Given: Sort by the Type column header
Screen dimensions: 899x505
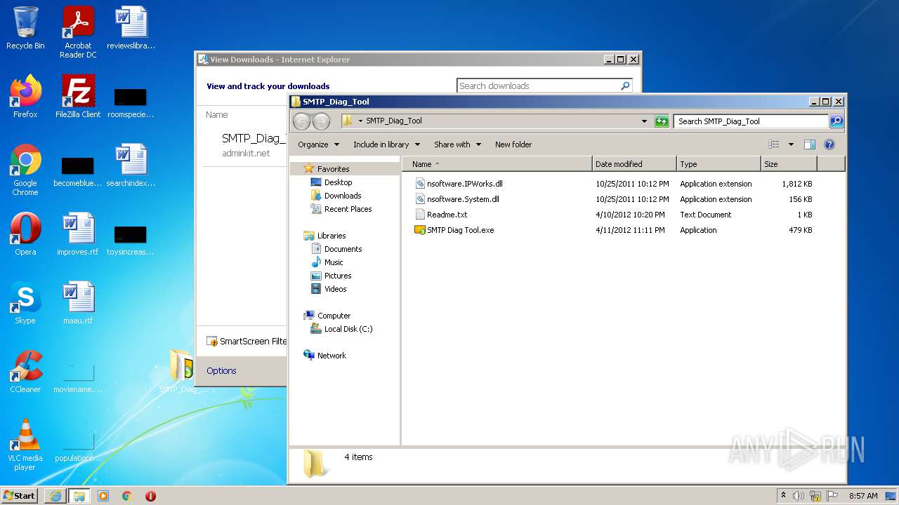Looking at the screenshot, I should [718, 164].
